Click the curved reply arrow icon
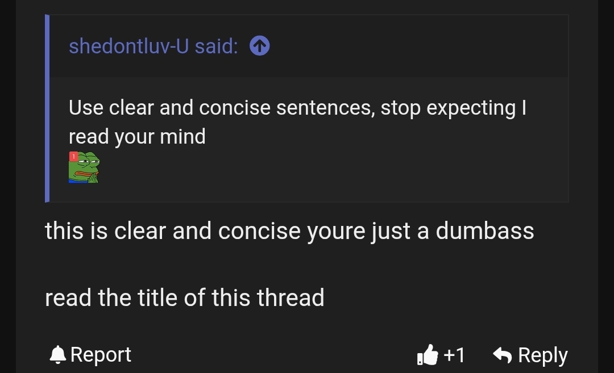This screenshot has height=373, width=614. click(503, 355)
